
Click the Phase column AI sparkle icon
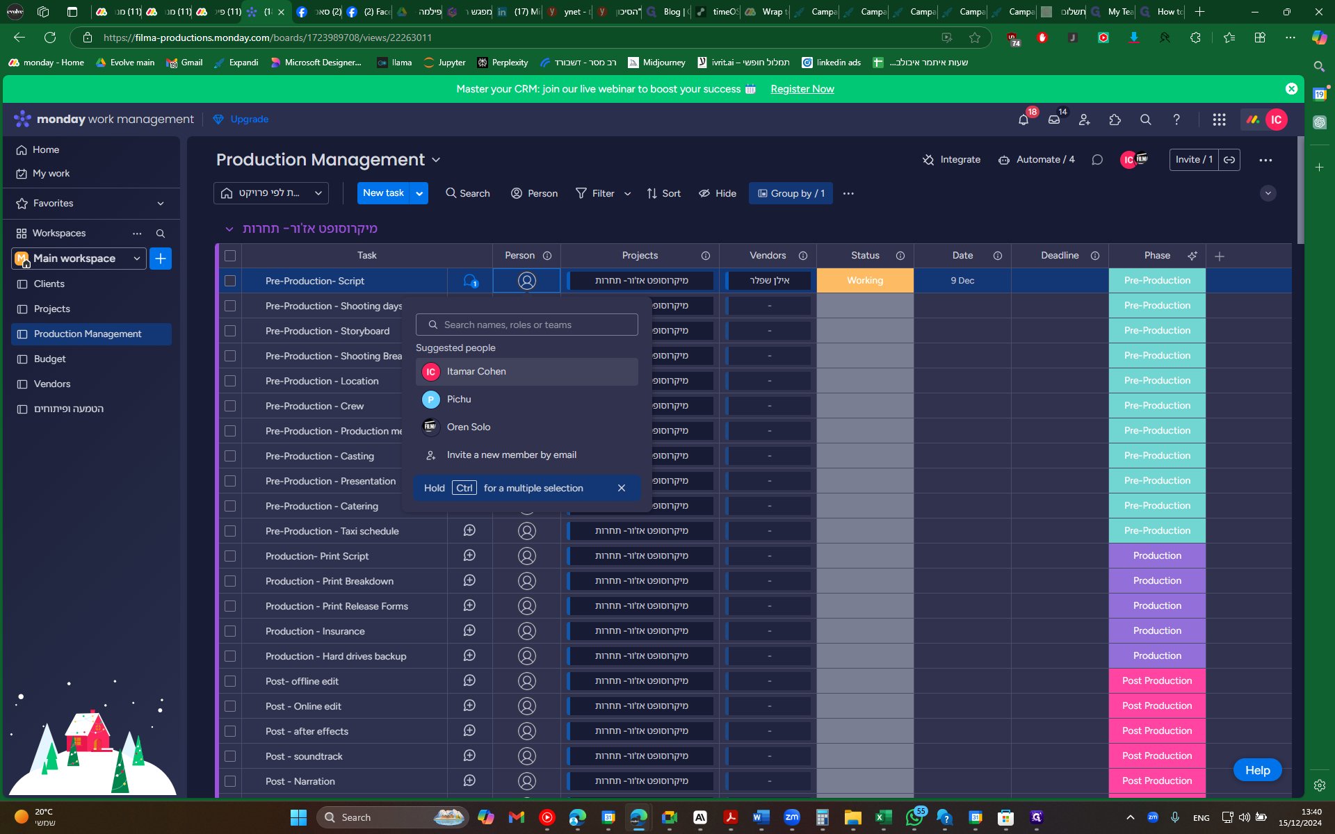pyautogui.click(x=1192, y=256)
